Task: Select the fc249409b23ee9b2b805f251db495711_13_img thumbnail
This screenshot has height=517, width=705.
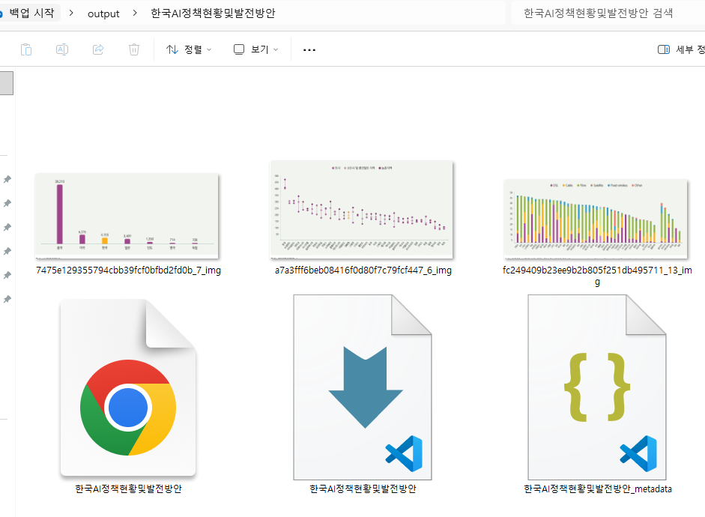Action: [596, 219]
